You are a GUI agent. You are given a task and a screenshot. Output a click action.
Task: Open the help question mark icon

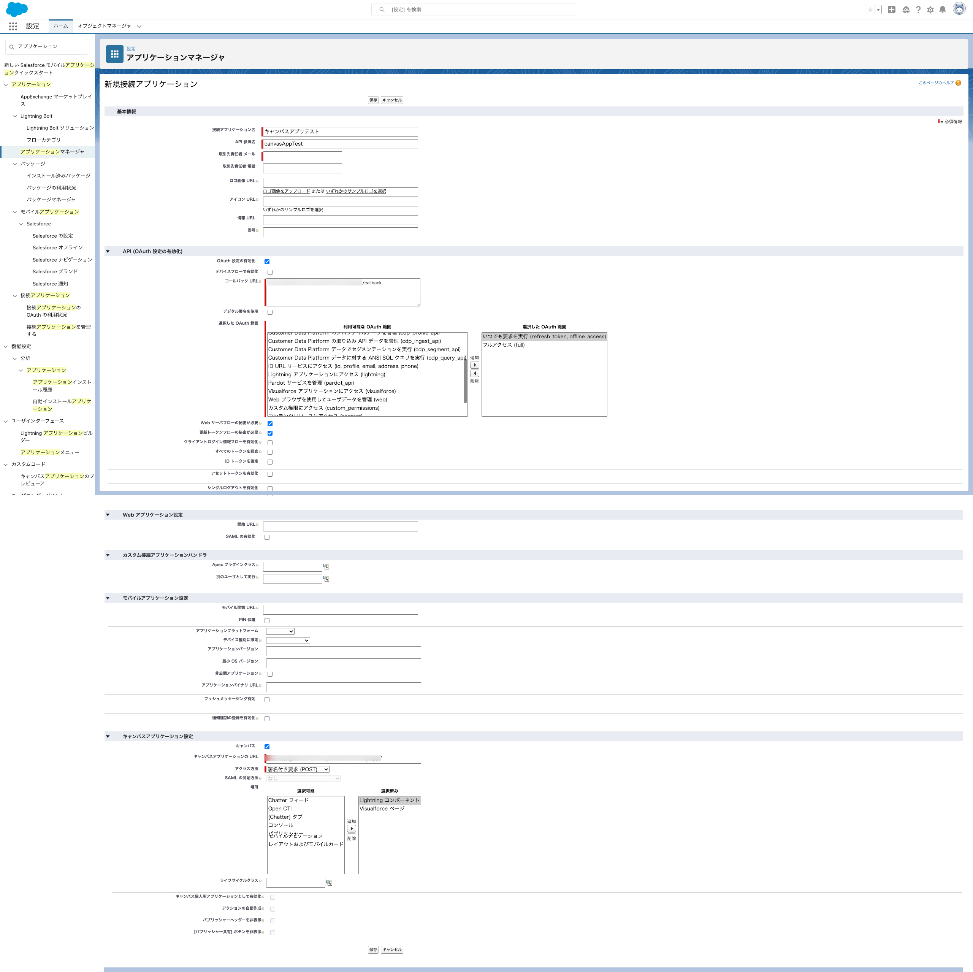[x=918, y=9]
